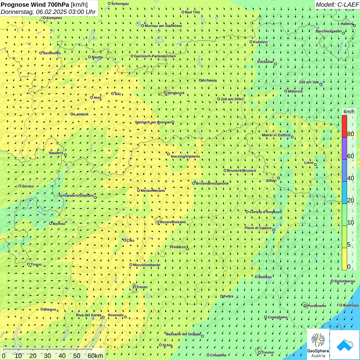Click the Schio location marker

click(160, 345)
